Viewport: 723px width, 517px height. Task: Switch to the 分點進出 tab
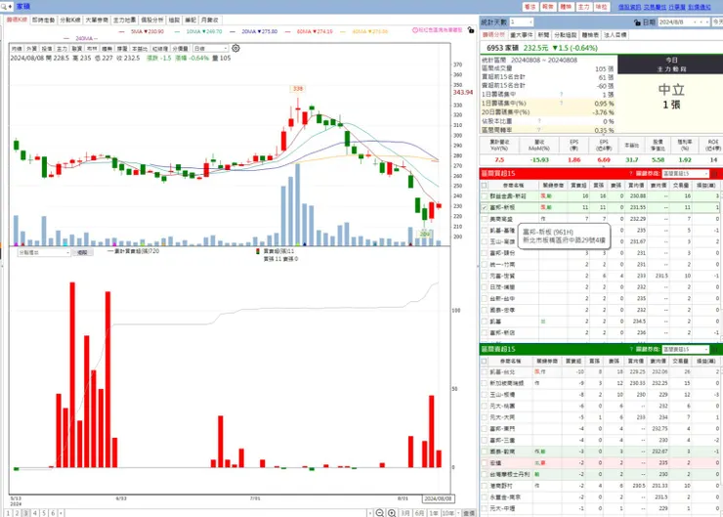(x=566, y=35)
